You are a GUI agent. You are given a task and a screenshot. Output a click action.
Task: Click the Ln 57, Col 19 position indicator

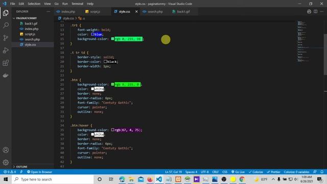[173, 172]
